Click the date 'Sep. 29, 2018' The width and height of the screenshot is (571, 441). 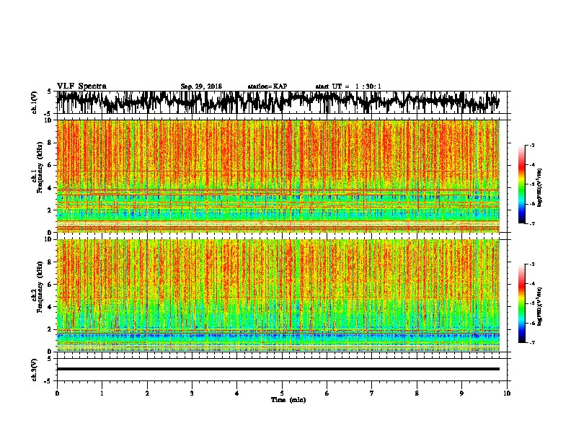click(x=201, y=86)
